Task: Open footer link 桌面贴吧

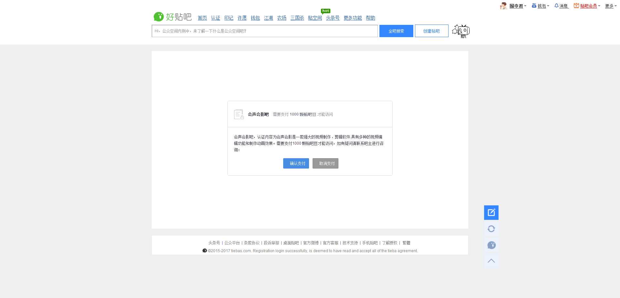Action: pyautogui.click(x=291, y=243)
